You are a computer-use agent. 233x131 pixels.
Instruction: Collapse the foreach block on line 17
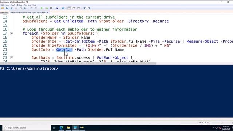point(12,33)
